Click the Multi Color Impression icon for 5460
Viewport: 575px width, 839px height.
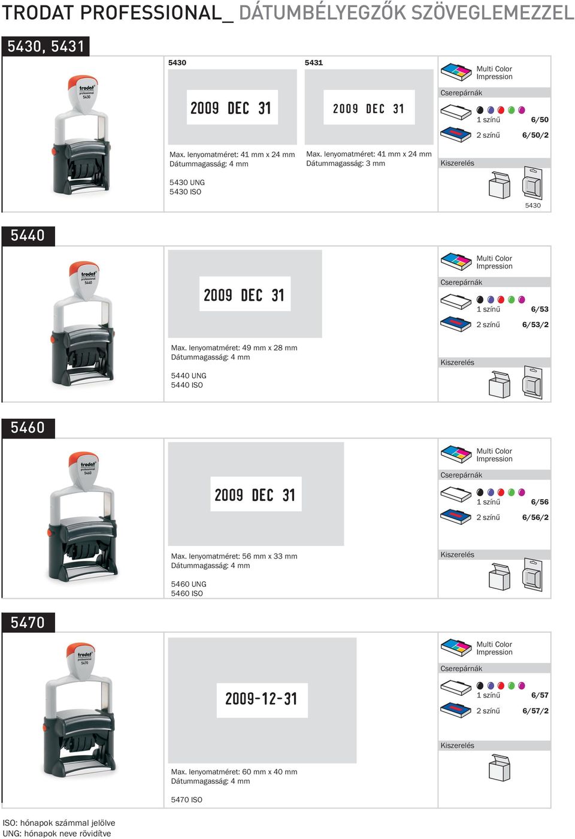click(x=456, y=454)
